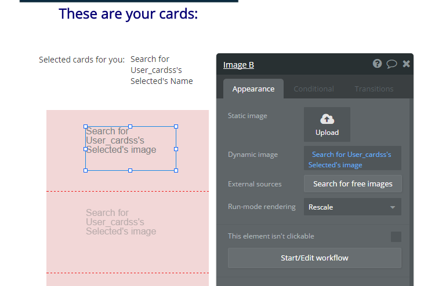Image resolution: width=435 pixels, height=286 pixels.
Task: Click the bottom-right resize handle of selected image
Action: 176,170
